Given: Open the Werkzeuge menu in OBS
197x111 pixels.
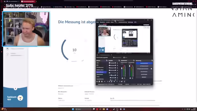Looking at the screenshot, I should 130,22.
